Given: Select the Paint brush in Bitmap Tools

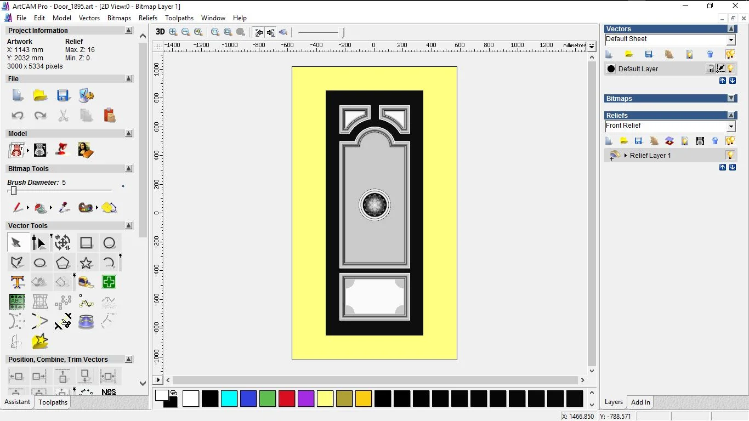Looking at the screenshot, I should [x=17, y=208].
